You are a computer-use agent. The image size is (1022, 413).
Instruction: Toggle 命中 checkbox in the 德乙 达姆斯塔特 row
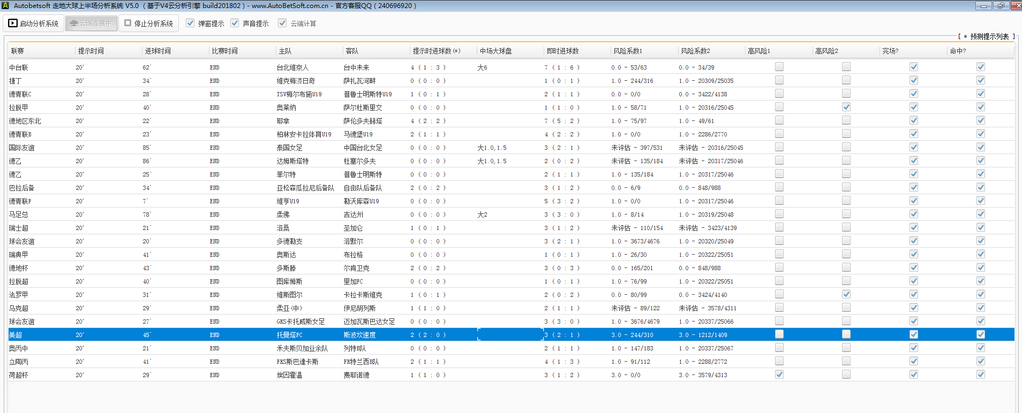pyautogui.click(x=981, y=160)
